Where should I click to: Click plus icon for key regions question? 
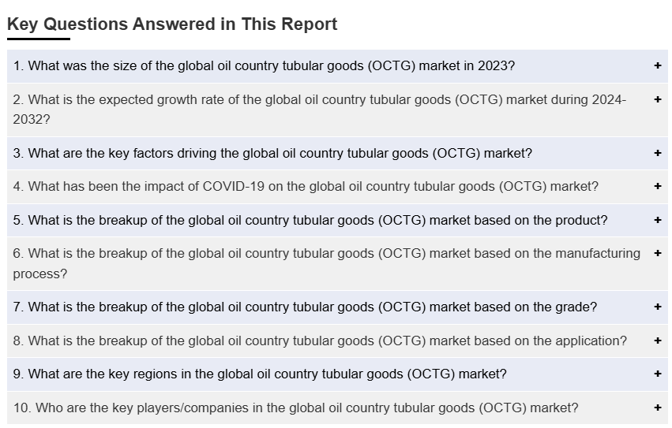point(657,374)
